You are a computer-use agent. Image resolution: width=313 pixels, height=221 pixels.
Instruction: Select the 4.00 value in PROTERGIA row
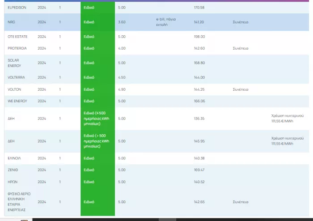tap(122, 48)
